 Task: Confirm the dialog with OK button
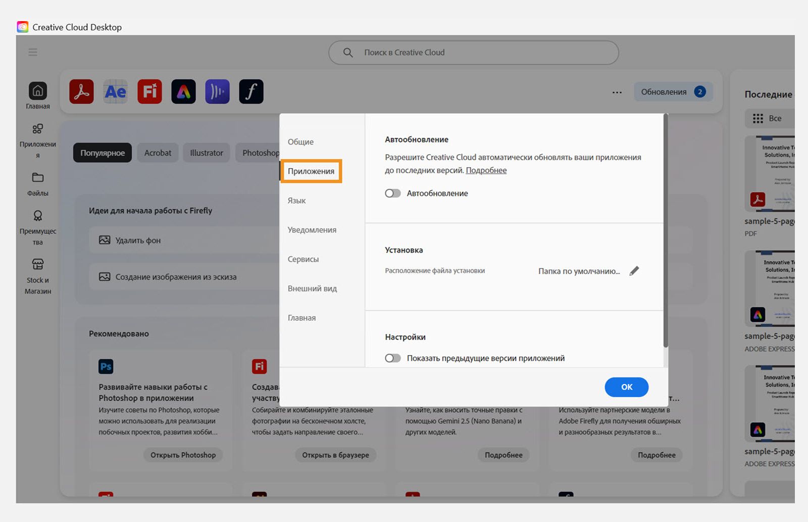tap(627, 387)
